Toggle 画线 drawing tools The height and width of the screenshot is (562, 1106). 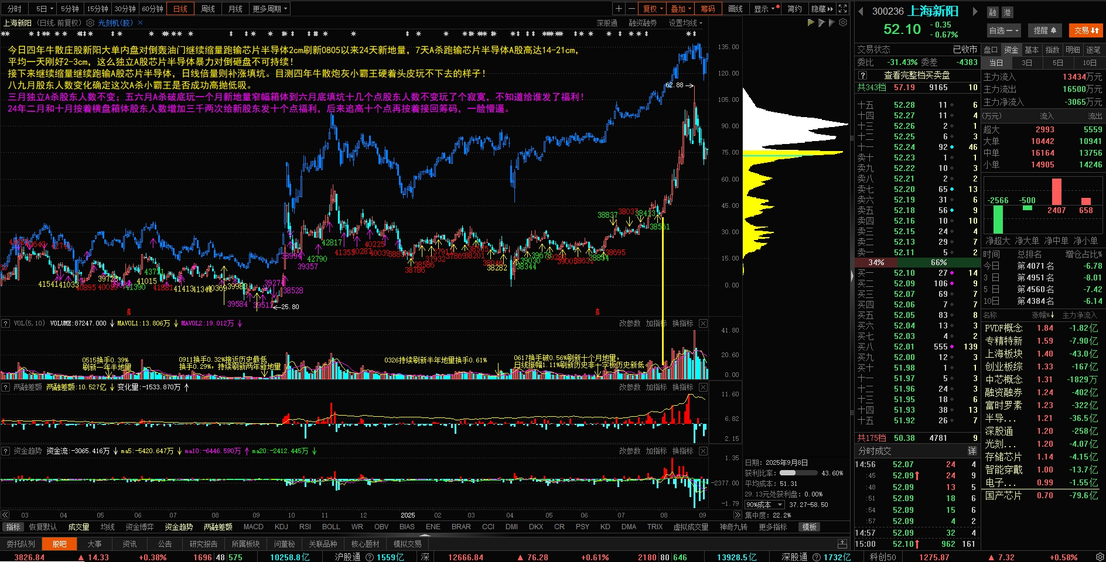click(735, 9)
